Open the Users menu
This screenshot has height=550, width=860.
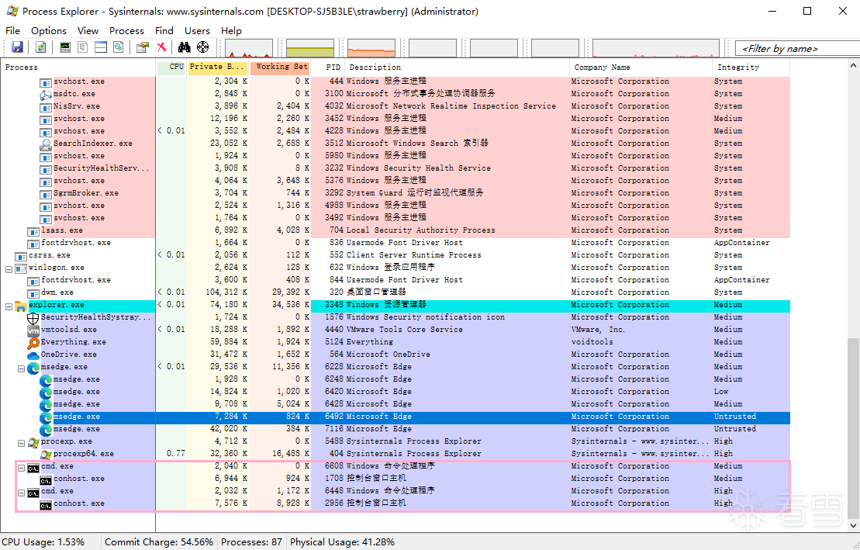point(197,31)
